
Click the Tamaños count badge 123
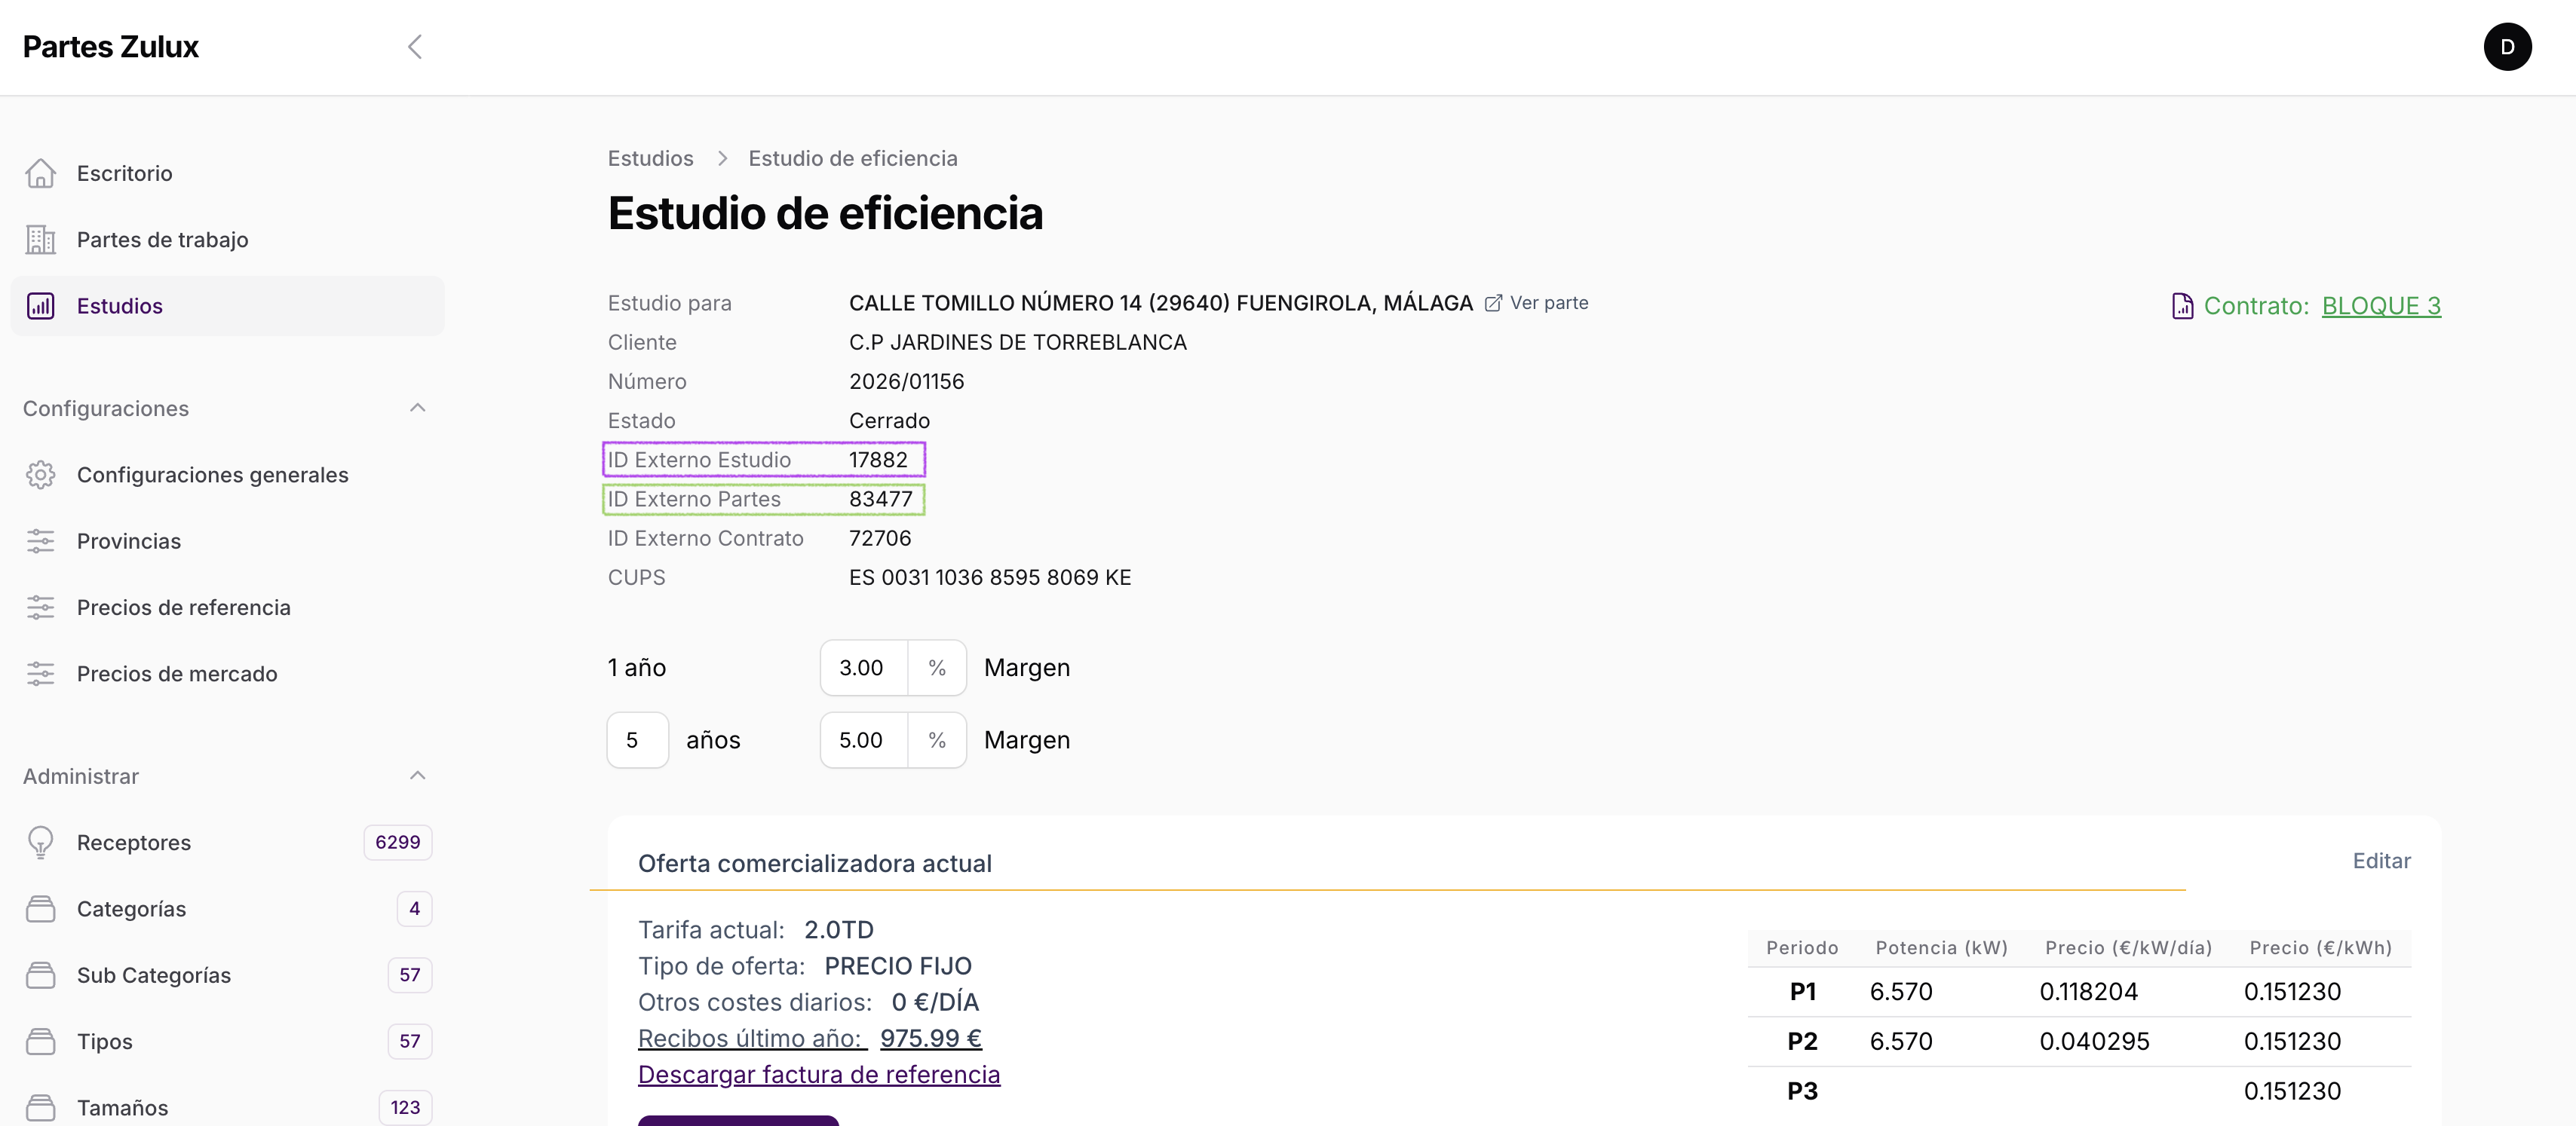point(405,1107)
